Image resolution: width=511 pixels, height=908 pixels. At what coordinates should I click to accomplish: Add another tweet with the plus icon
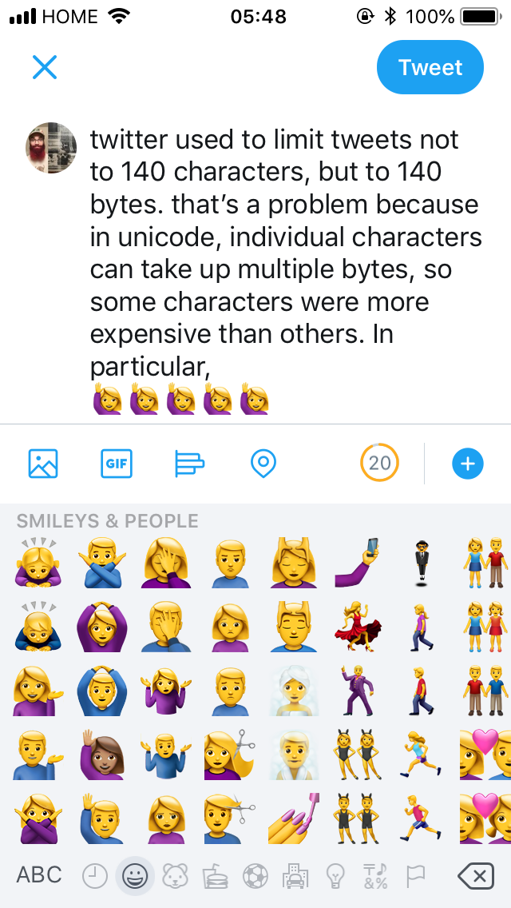pos(468,464)
